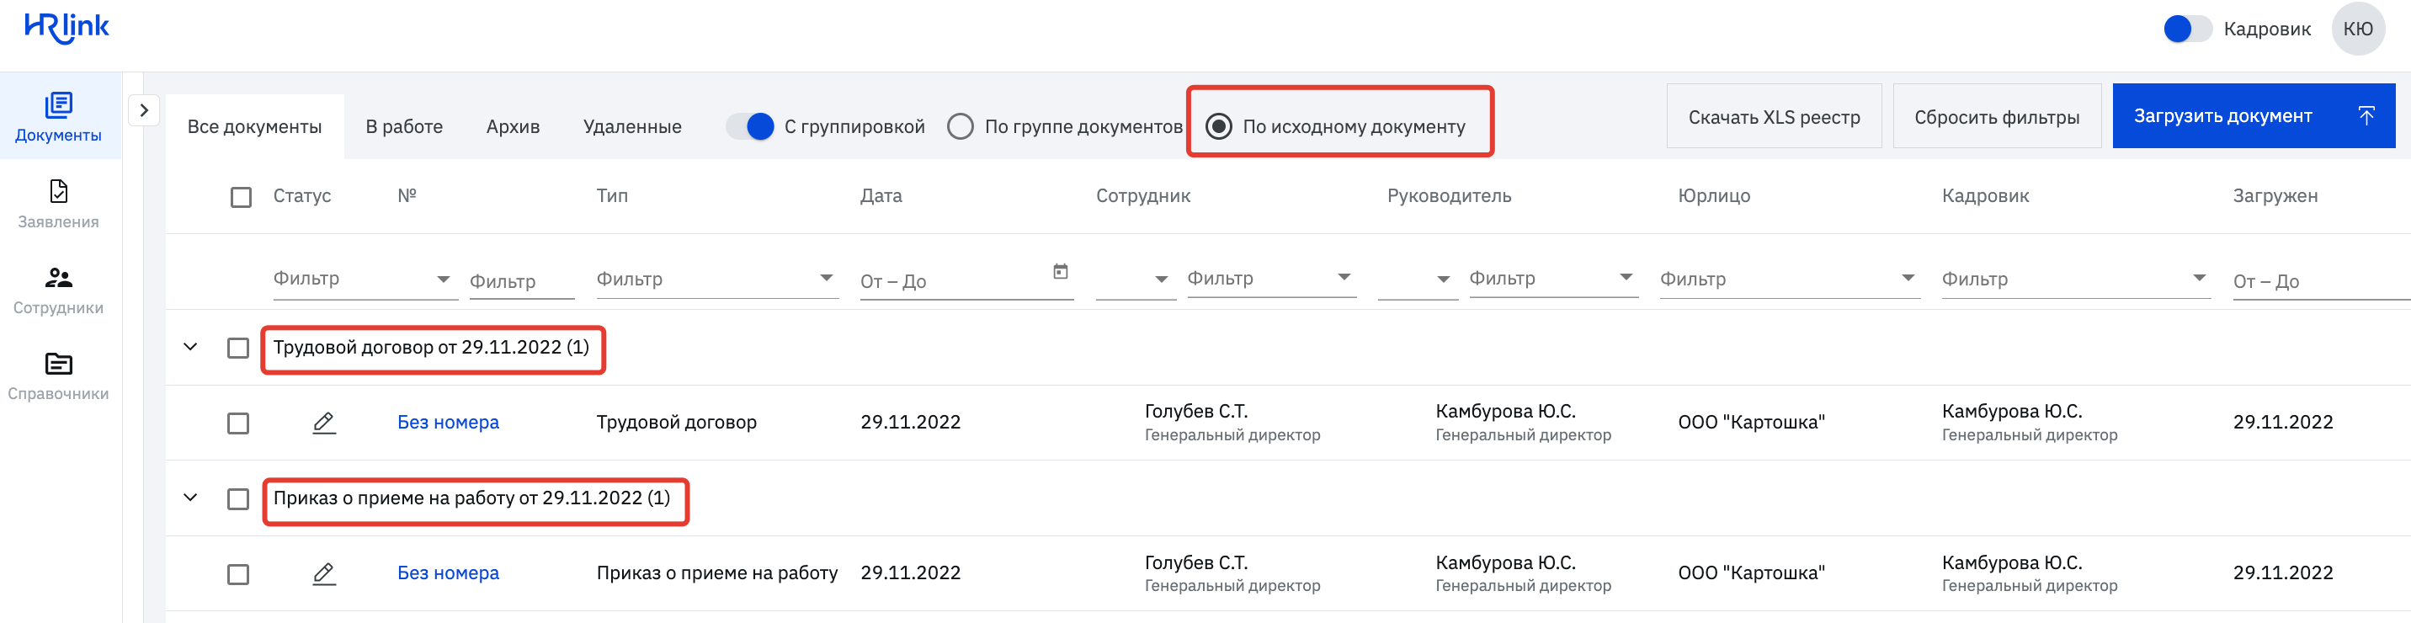
Task: Click Приказ о приеме на работу от 29.11.2022 title
Action: (x=471, y=498)
